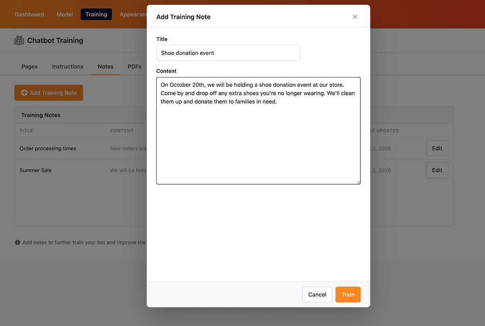This screenshot has width=485, height=326.
Task: Click the date in Summer Sale row
Action: pyautogui.click(x=381, y=170)
